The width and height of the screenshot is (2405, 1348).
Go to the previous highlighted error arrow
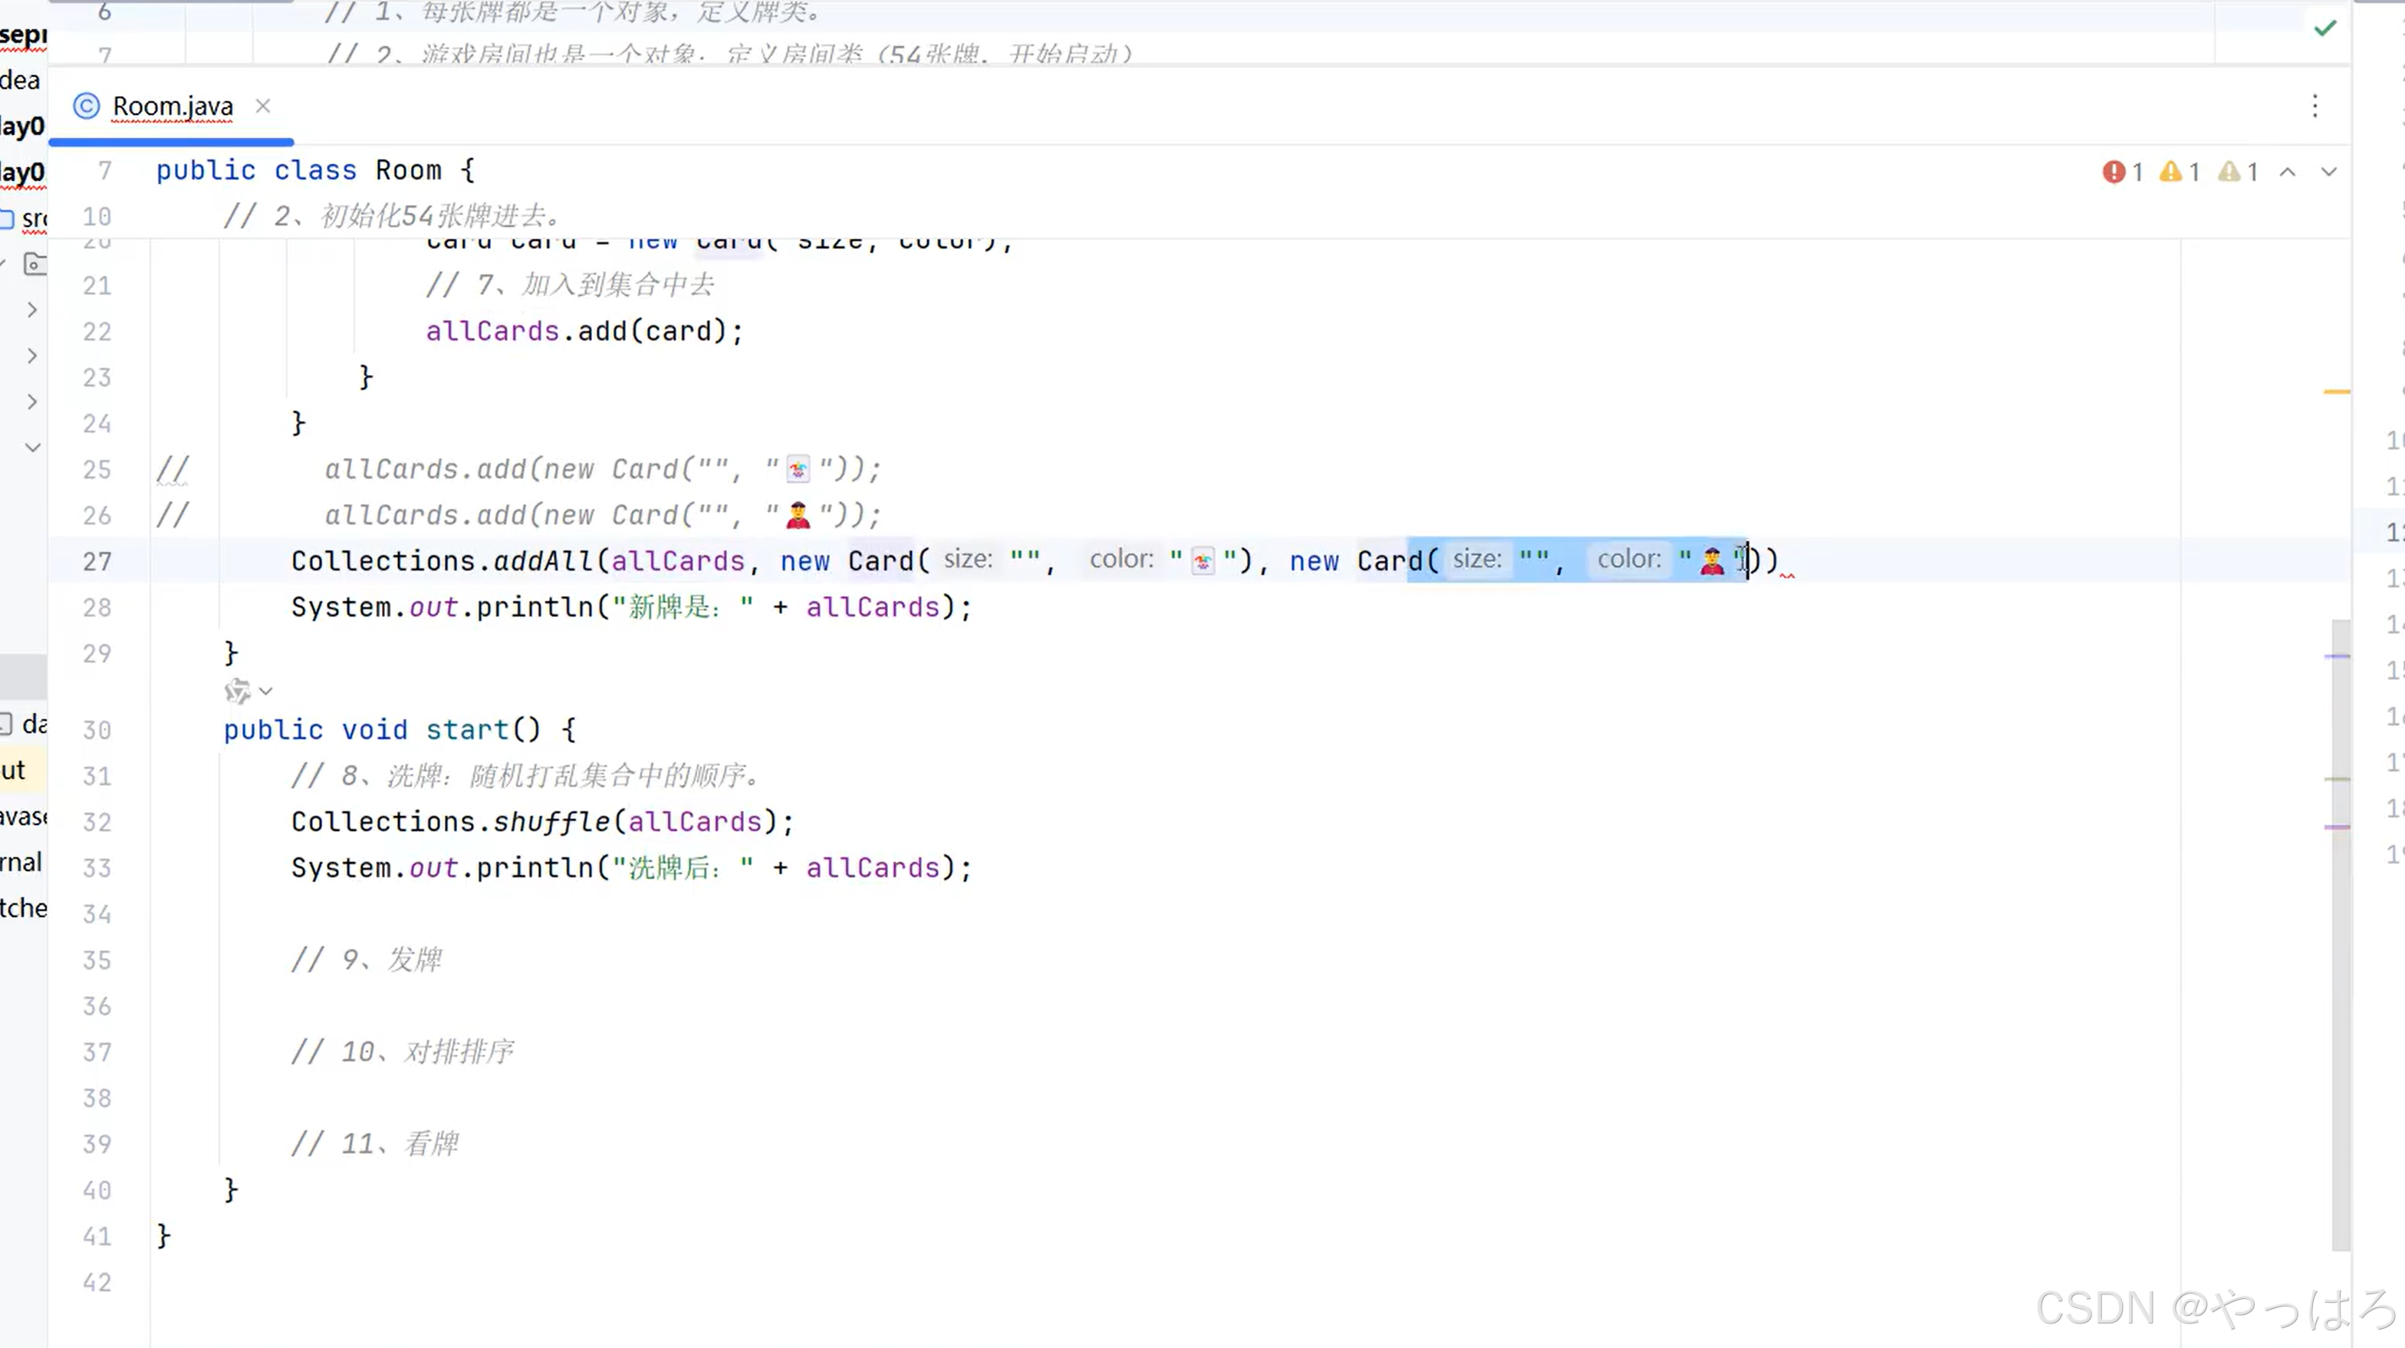point(2288,172)
